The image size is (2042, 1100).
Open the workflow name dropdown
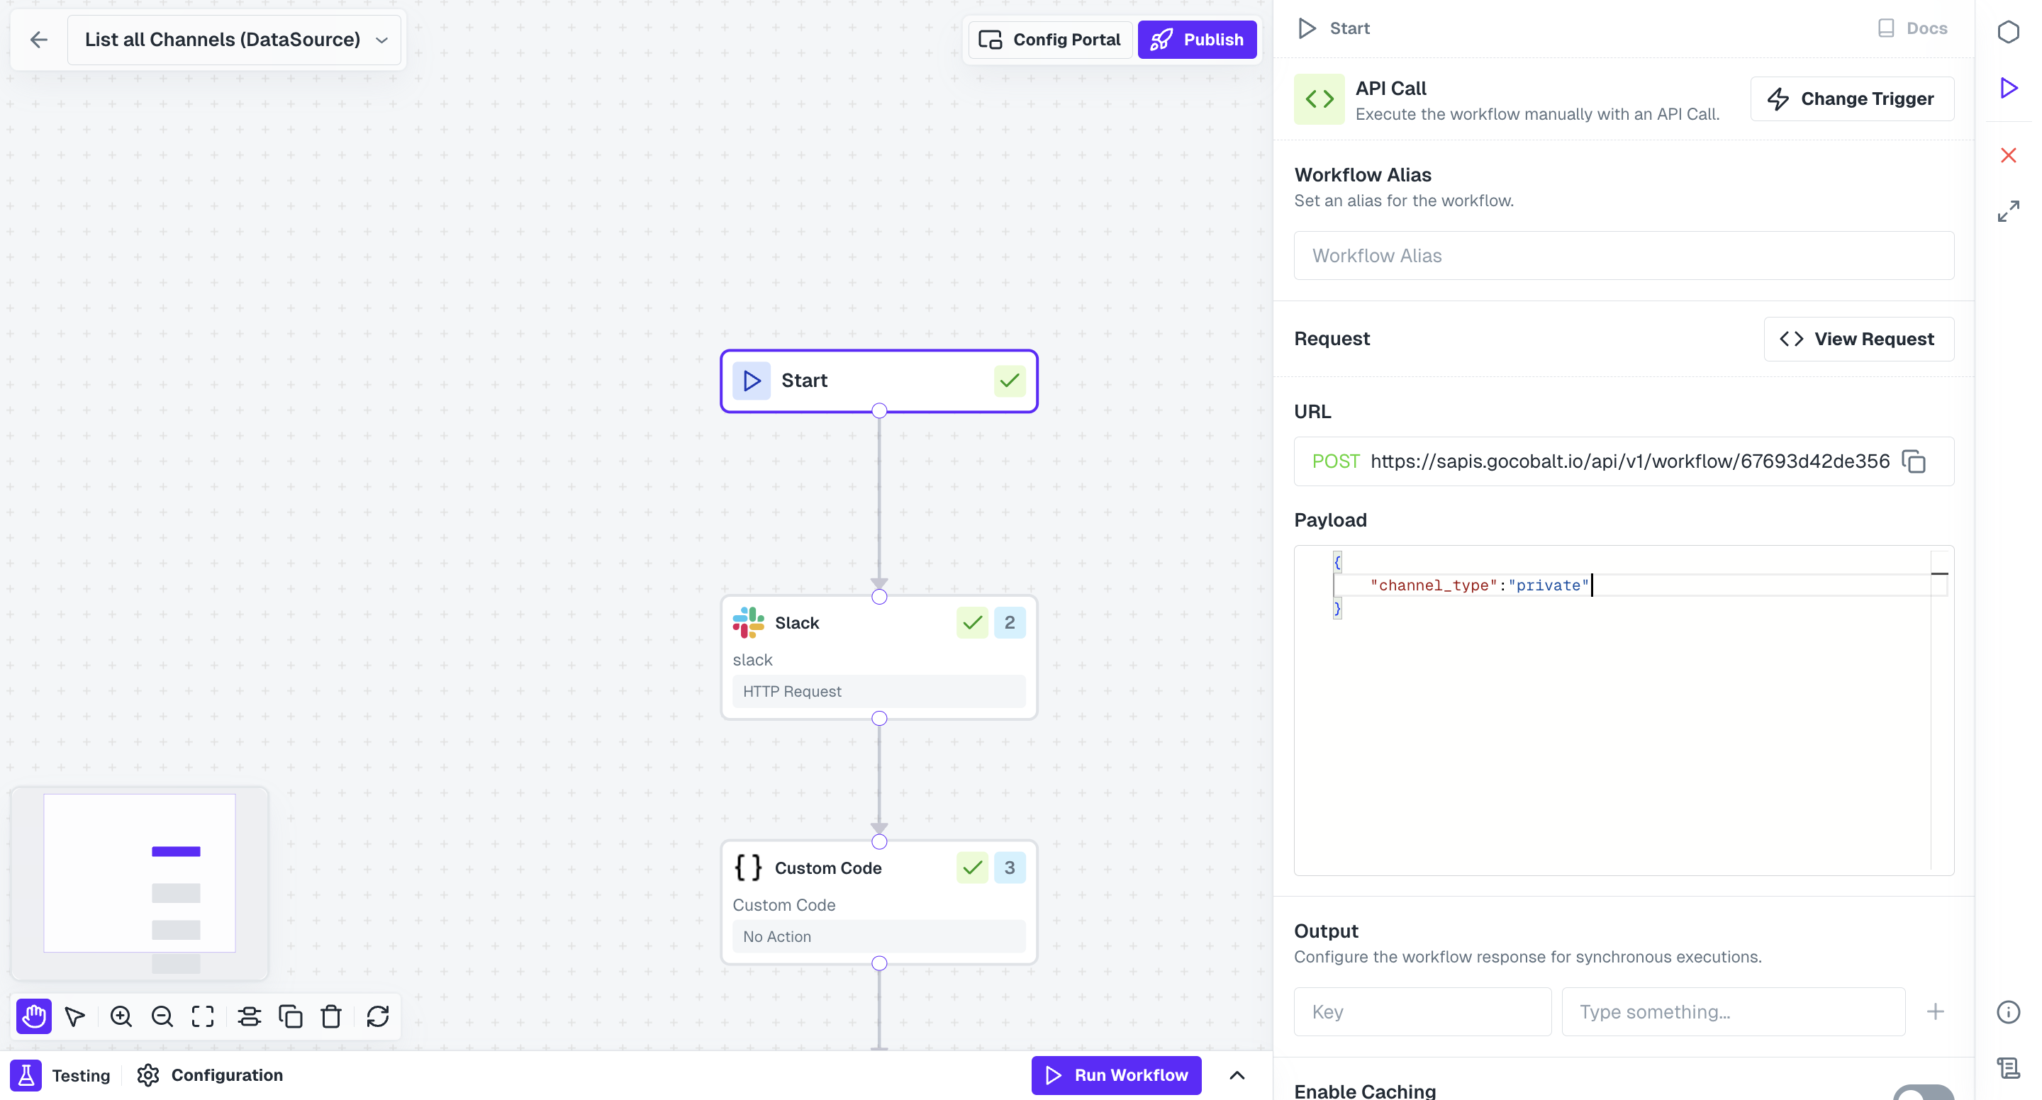coord(381,40)
